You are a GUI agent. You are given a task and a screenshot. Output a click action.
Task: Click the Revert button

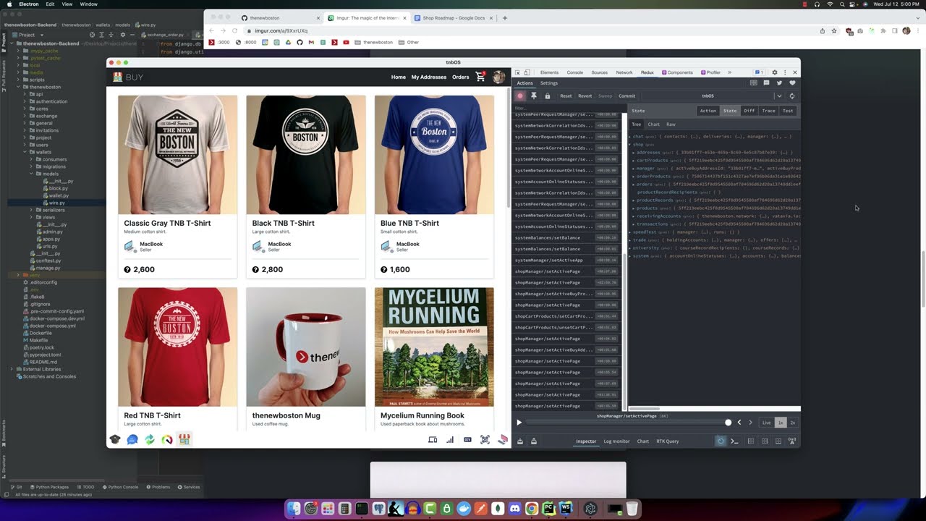(x=585, y=96)
